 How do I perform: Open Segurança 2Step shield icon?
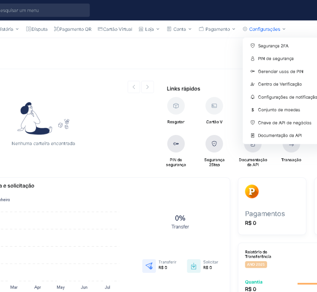click(214, 144)
